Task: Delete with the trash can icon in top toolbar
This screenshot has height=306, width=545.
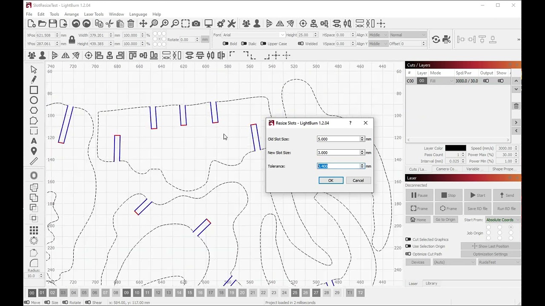Action: (x=131, y=24)
